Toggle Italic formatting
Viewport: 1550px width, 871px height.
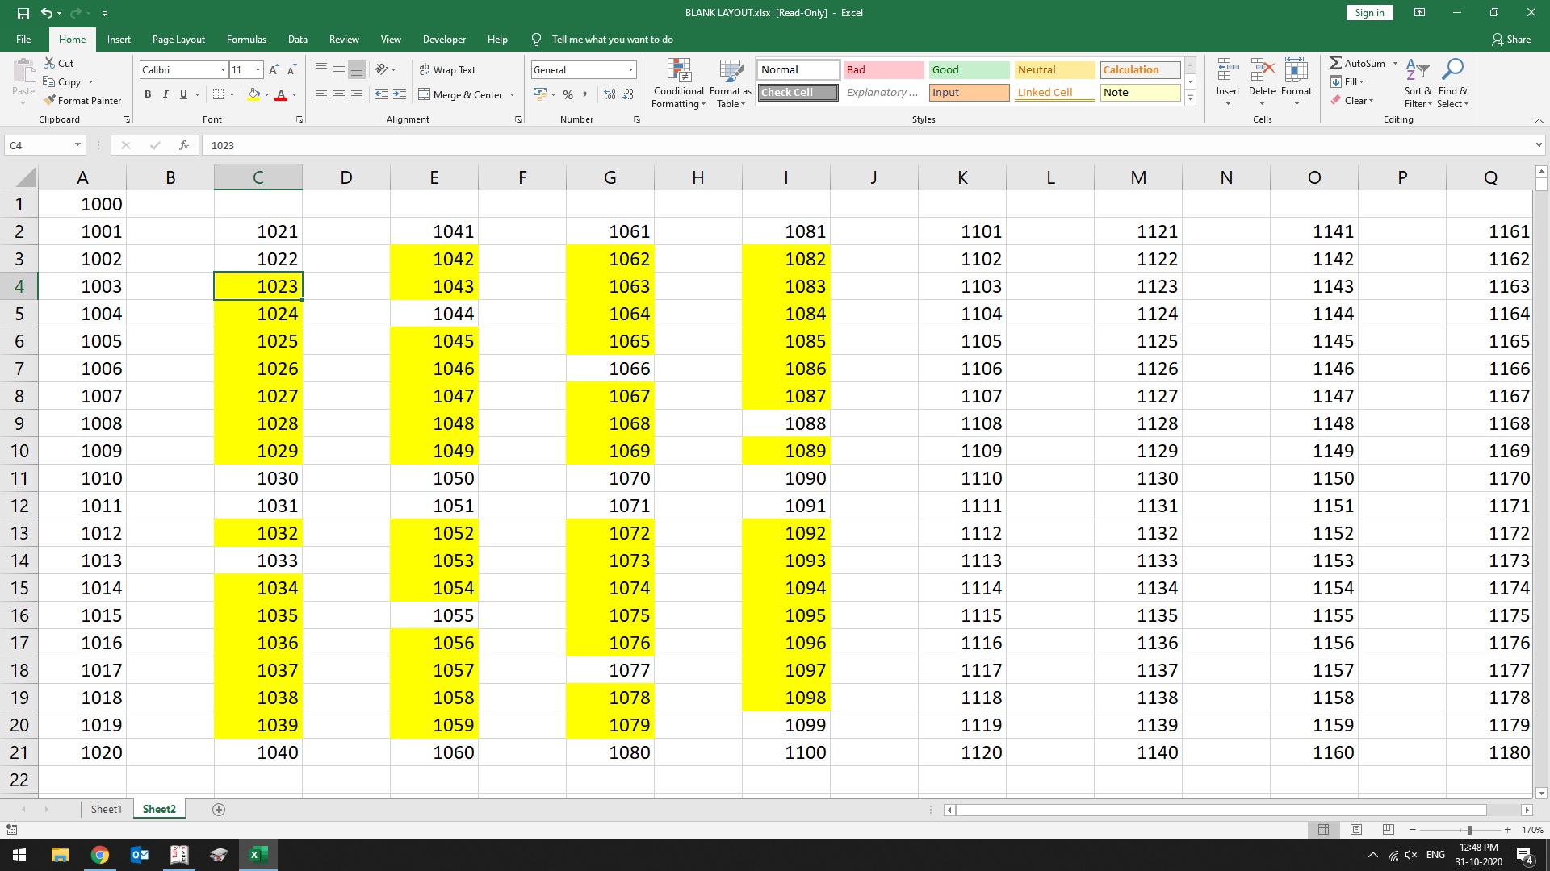[165, 94]
